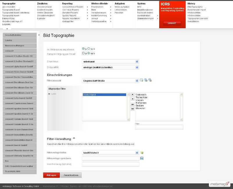Open Passwort ändern in the System menu
The image size is (233, 189).
click(x=145, y=13)
